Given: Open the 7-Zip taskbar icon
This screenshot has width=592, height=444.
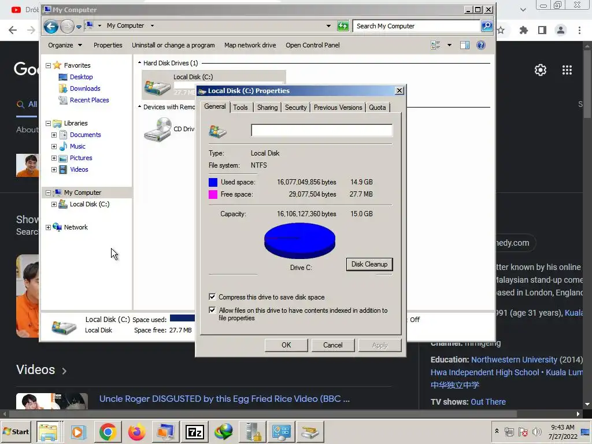Looking at the screenshot, I should pos(195,432).
